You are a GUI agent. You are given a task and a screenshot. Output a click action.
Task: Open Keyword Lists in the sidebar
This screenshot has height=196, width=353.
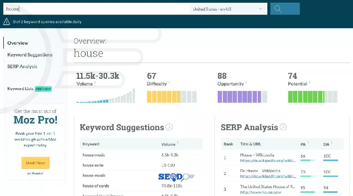pos(20,89)
